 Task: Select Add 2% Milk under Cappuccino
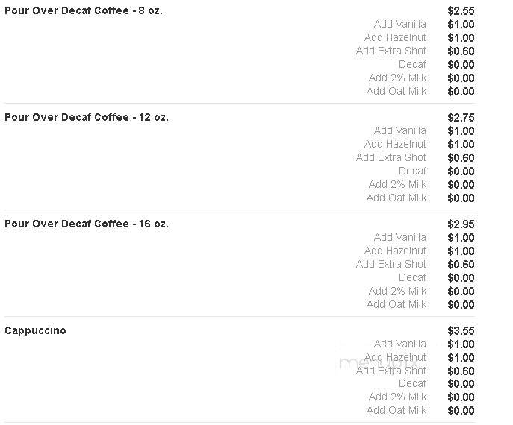tap(397, 397)
